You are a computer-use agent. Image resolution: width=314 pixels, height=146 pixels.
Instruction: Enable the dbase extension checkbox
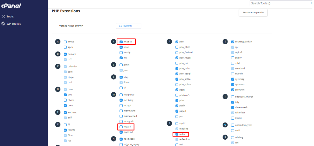(x=65, y=100)
